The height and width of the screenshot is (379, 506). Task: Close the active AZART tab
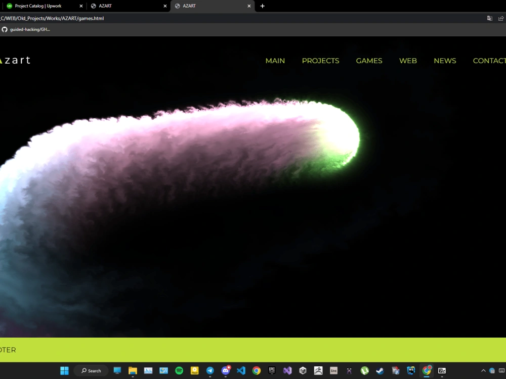[x=249, y=6]
